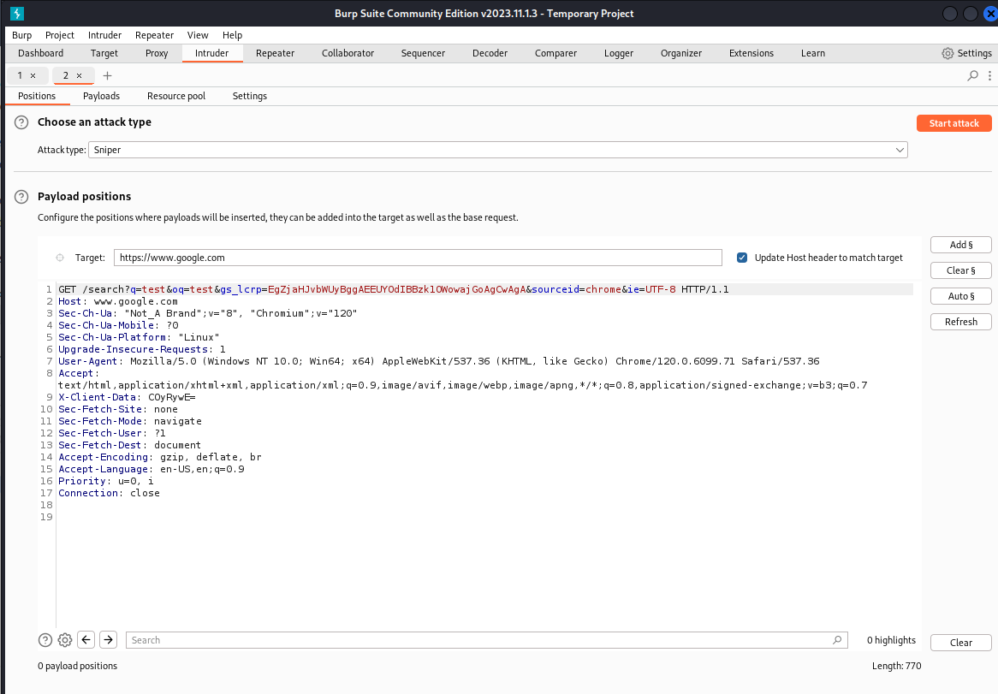Screen dimensions: 998x694
Task: Click the Auto § button
Action: pos(960,296)
